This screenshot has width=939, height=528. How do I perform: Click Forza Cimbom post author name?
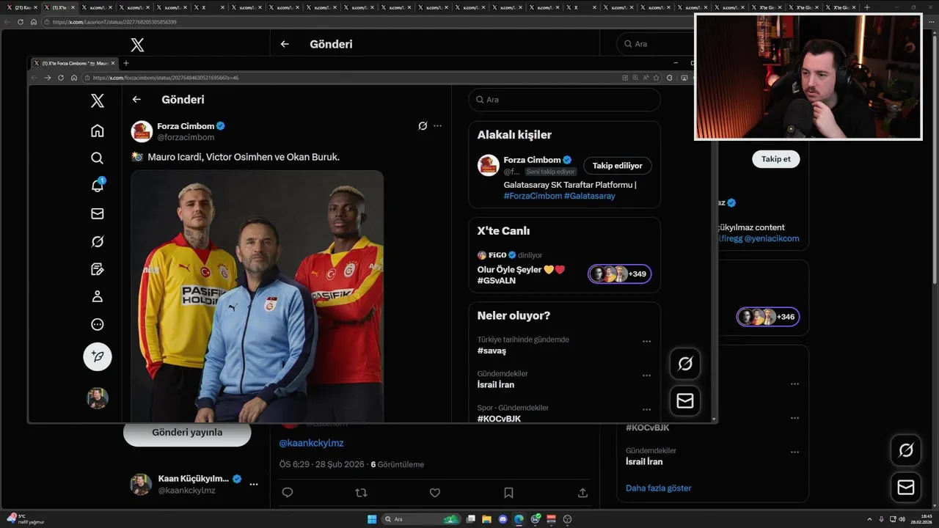(186, 126)
